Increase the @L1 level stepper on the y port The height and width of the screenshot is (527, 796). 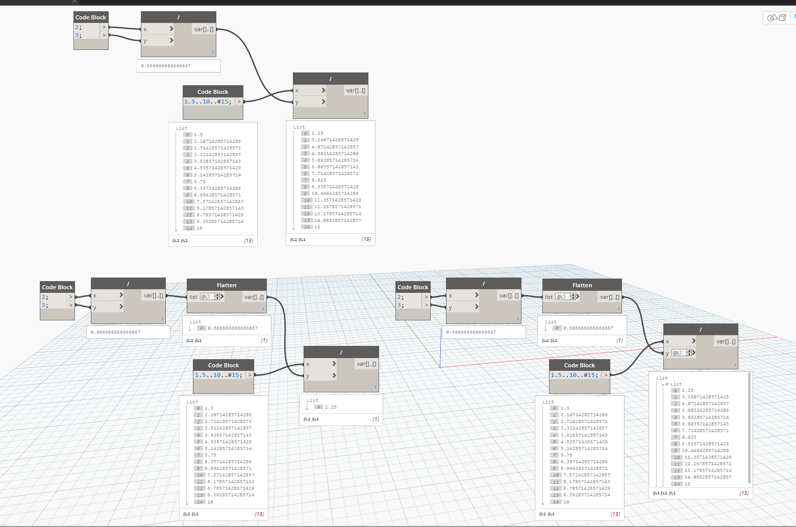click(x=689, y=351)
